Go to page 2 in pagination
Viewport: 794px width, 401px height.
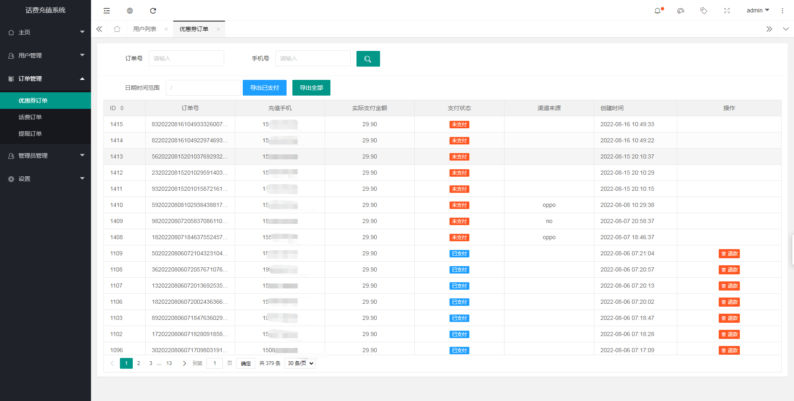[139, 363]
